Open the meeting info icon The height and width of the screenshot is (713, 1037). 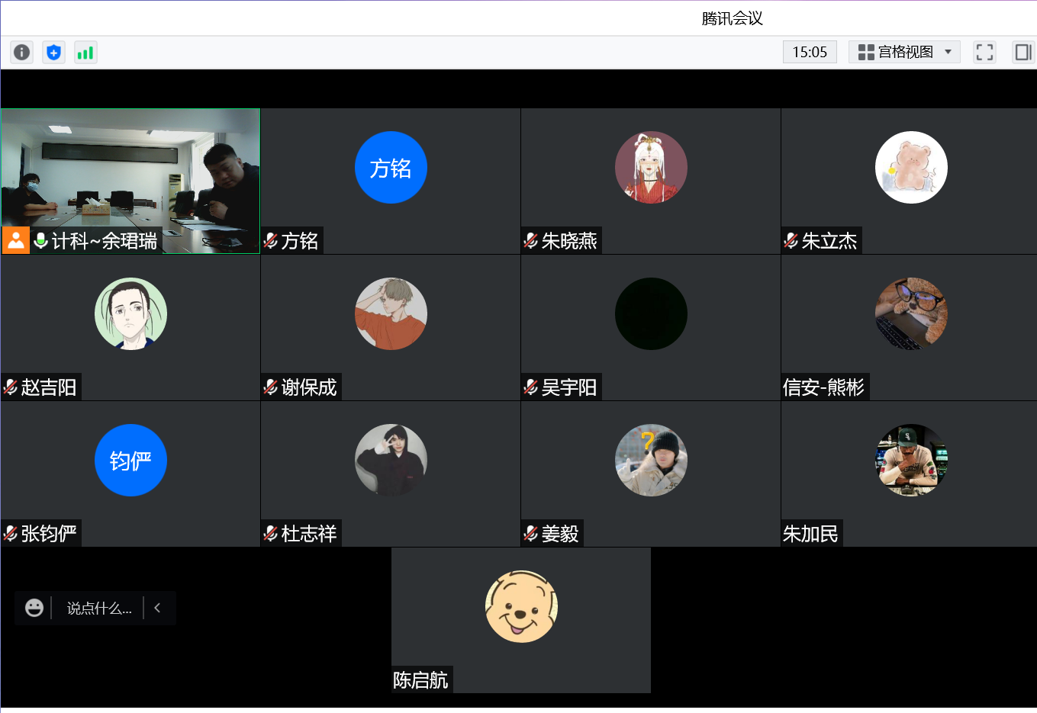[21, 52]
